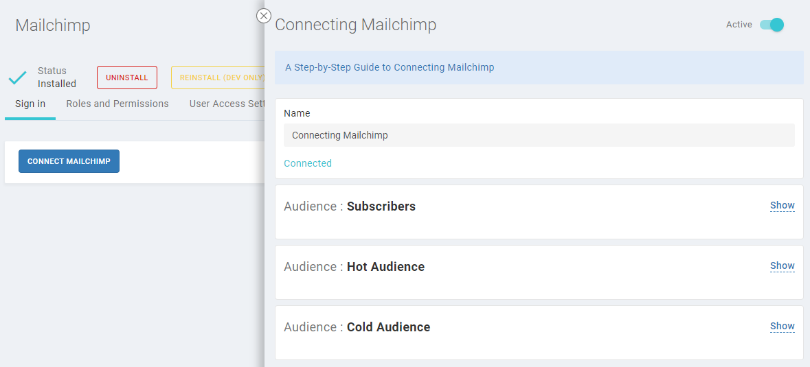
Task: Open the Roles and Permissions tab
Action: pos(117,104)
